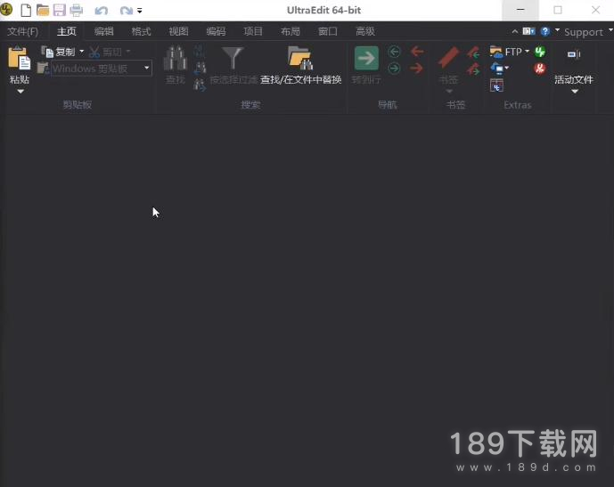Collapse the ribbon with the up chevron
614x487 pixels.
[x=515, y=31]
